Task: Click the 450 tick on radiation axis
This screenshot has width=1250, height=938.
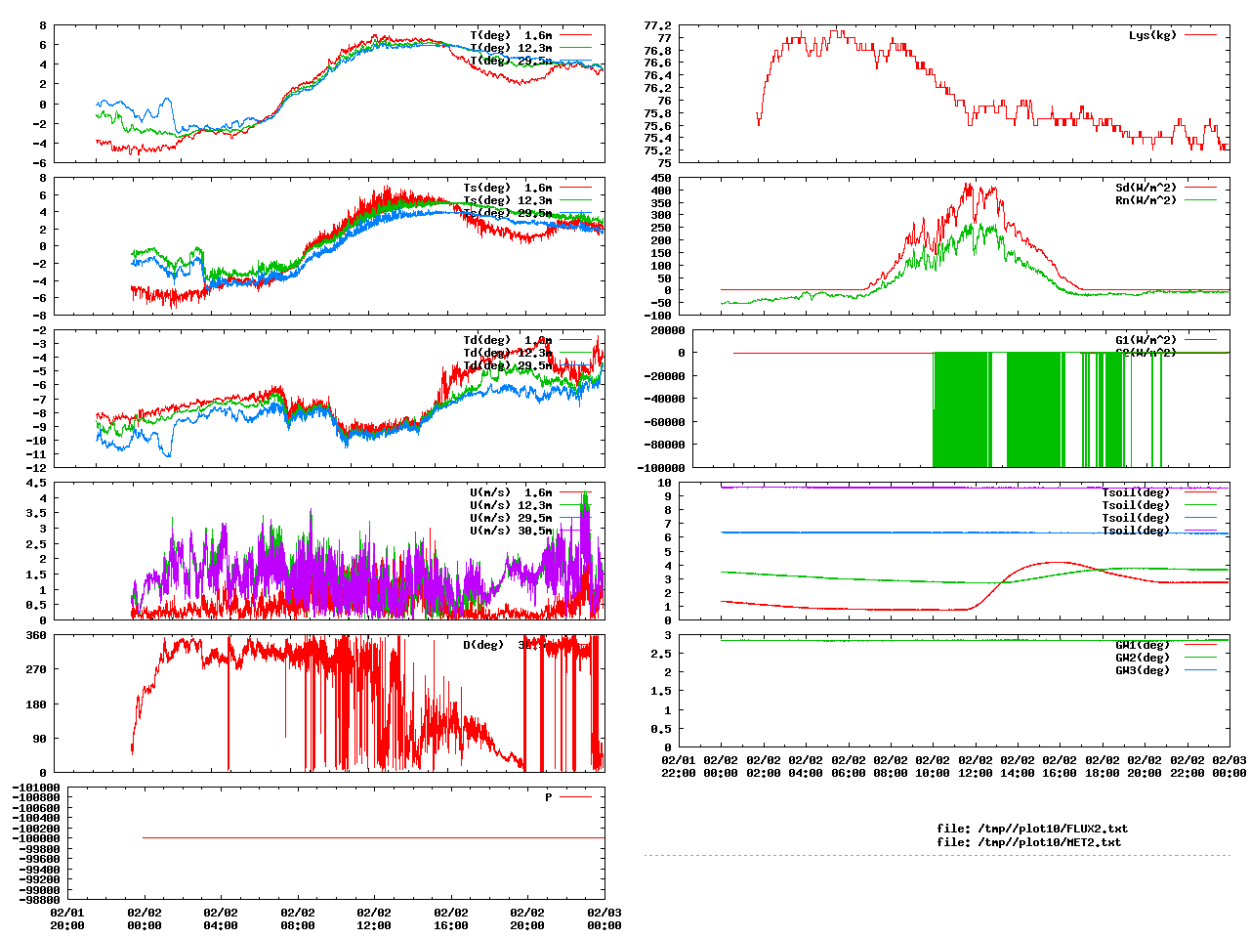Action: 661,178
